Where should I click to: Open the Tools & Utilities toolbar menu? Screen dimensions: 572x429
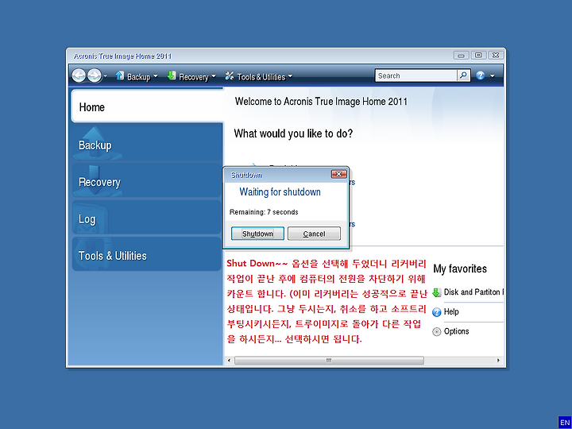(259, 76)
